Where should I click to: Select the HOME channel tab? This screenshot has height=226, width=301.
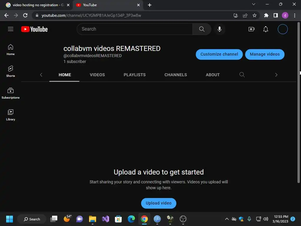click(x=65, y=75)
